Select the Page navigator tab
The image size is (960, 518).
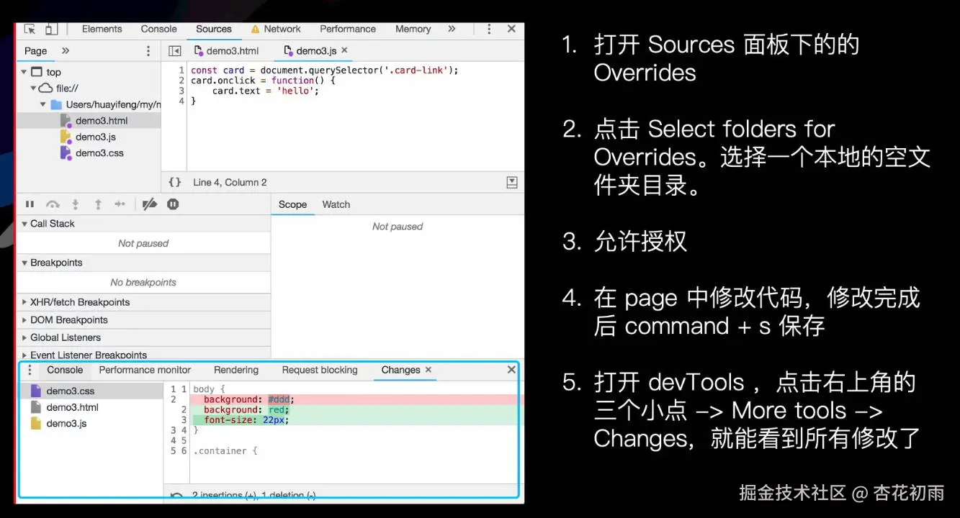pyautogui.click(x=36, y=51)
